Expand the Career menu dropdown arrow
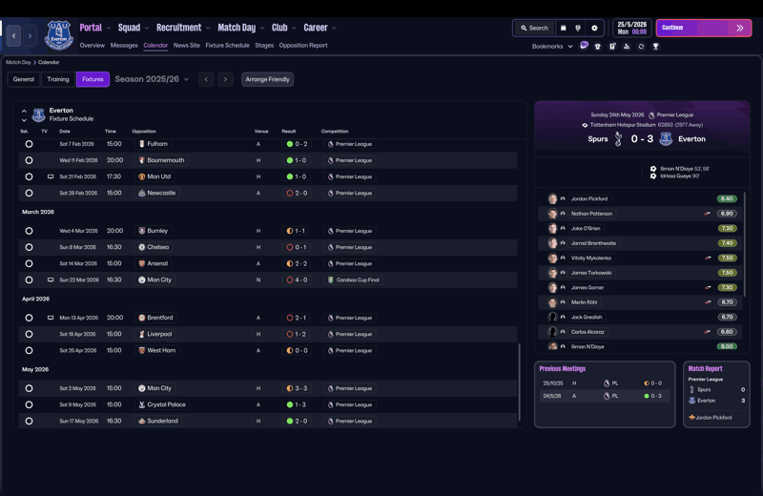 [x=334, y=29]
